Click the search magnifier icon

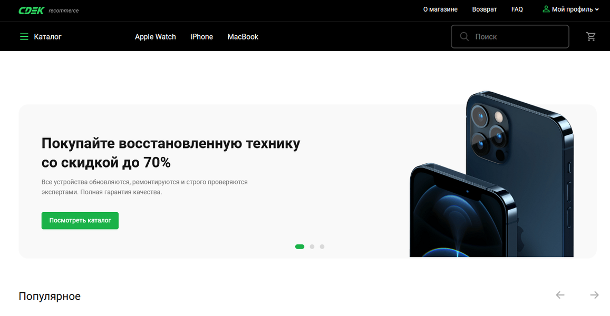pos(464,36)
